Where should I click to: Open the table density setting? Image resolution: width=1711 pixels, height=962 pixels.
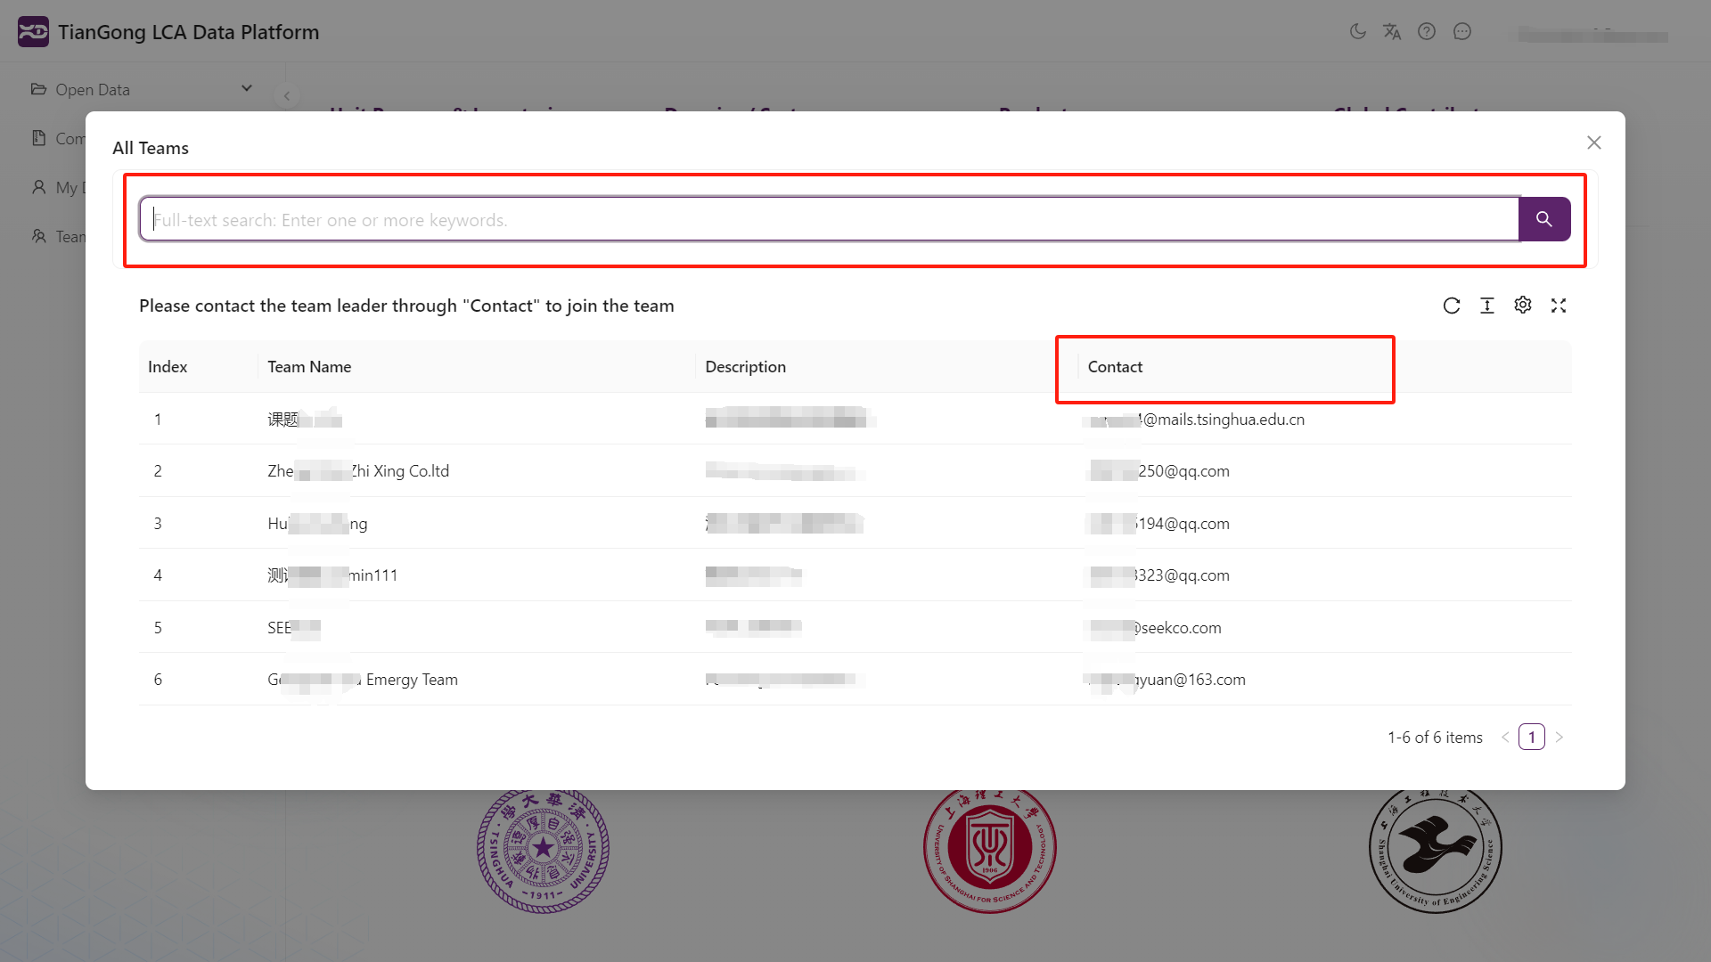(x=1487, y=306)
